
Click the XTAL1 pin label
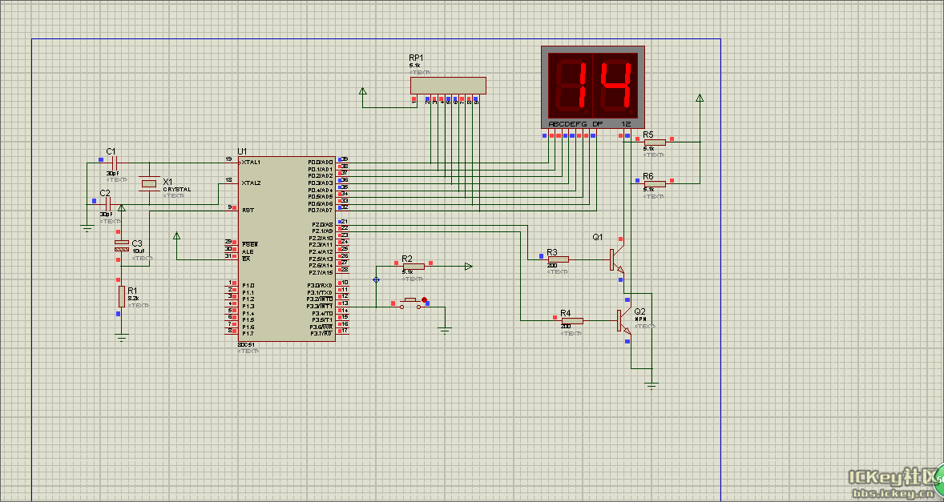(x=251, y=163)
